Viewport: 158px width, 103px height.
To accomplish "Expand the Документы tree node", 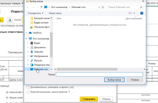I will coord(28,47).
